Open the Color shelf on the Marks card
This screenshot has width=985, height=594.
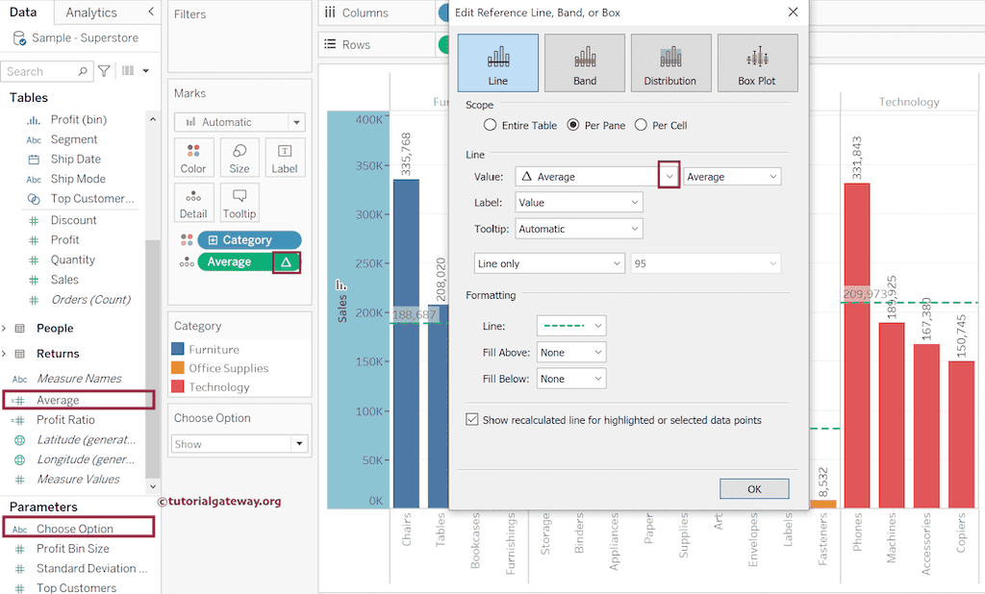(193, 157)
